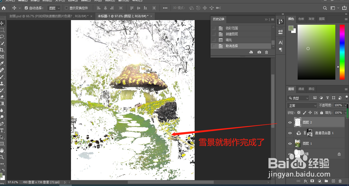Open the blend mode 正常 dropdown
This screenshot has height=186, width=349.
pyautogui.click(x=302, y=106)
